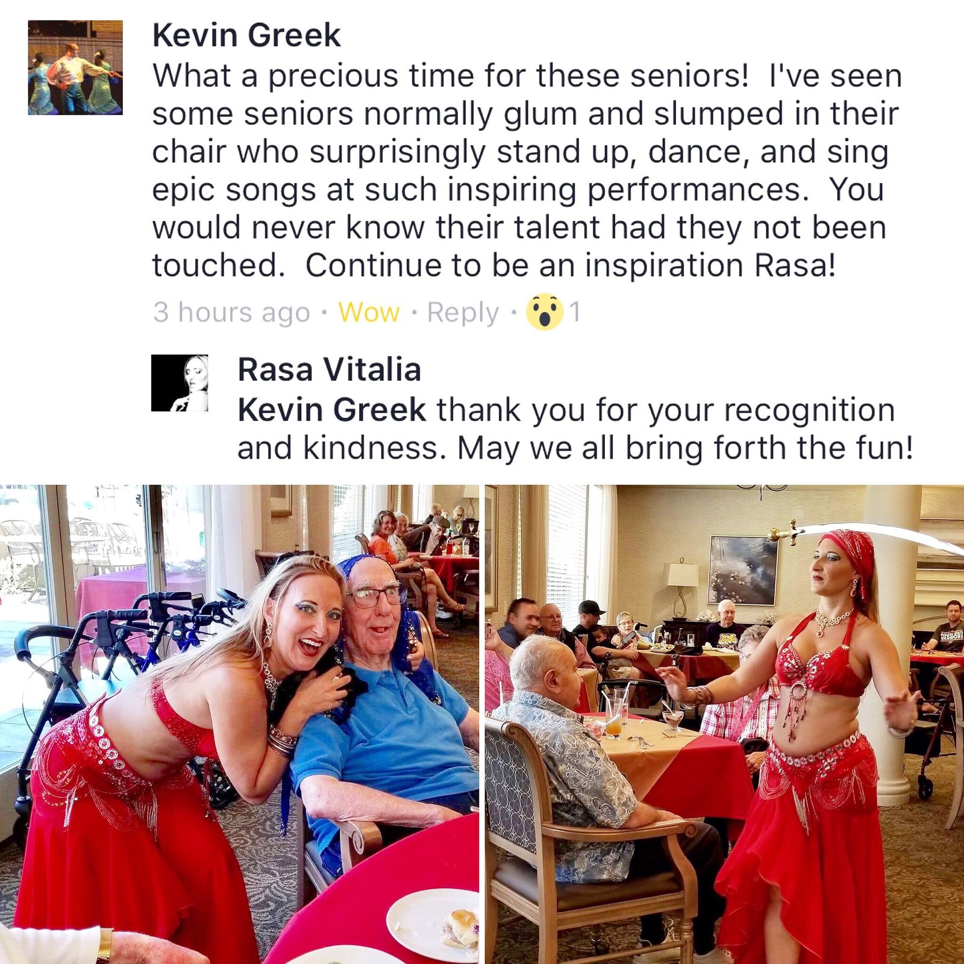Reply to Kevin Greek's comment

(x=463, y=313)
